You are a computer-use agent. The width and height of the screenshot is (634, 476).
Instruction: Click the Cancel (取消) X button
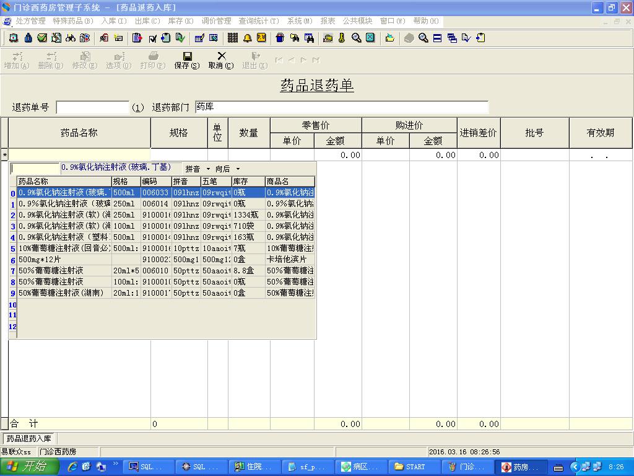pos(221,60)
